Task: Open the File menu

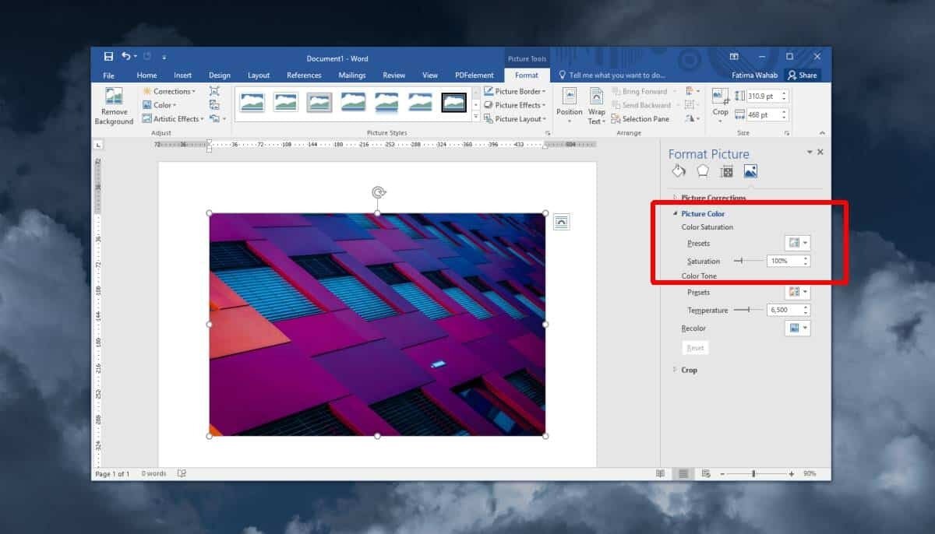Action: click(109, 76)
